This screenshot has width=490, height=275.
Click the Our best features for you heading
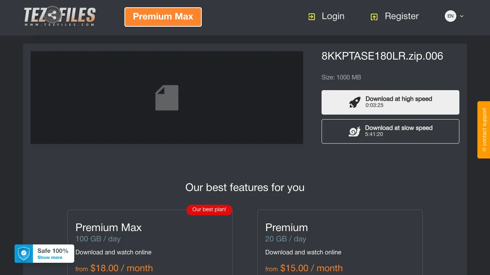(x=245, y=188)
